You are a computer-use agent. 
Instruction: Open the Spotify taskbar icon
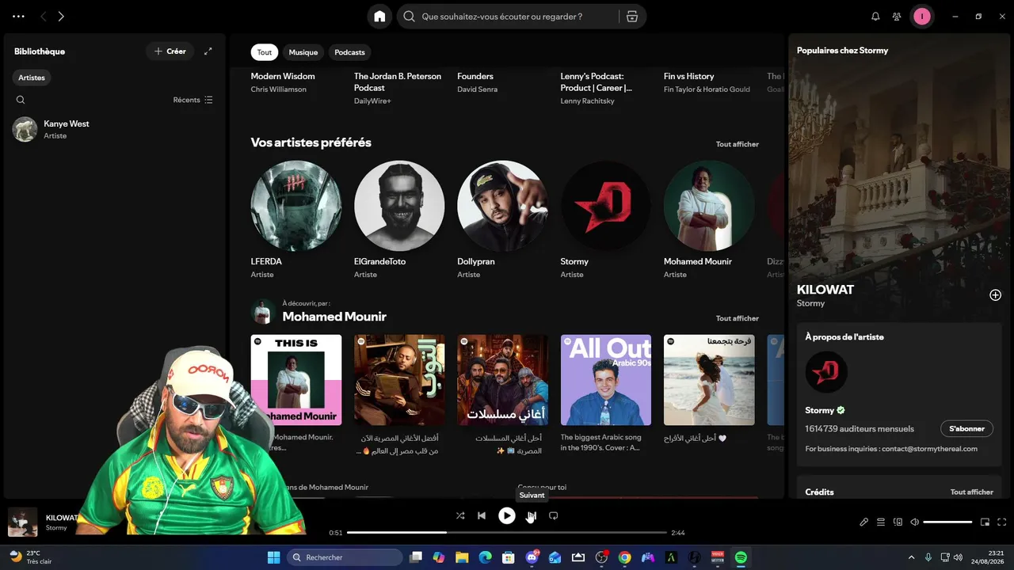pos(741,557)
